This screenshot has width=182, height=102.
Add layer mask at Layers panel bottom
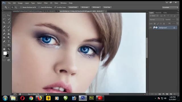tap(160, 94)
